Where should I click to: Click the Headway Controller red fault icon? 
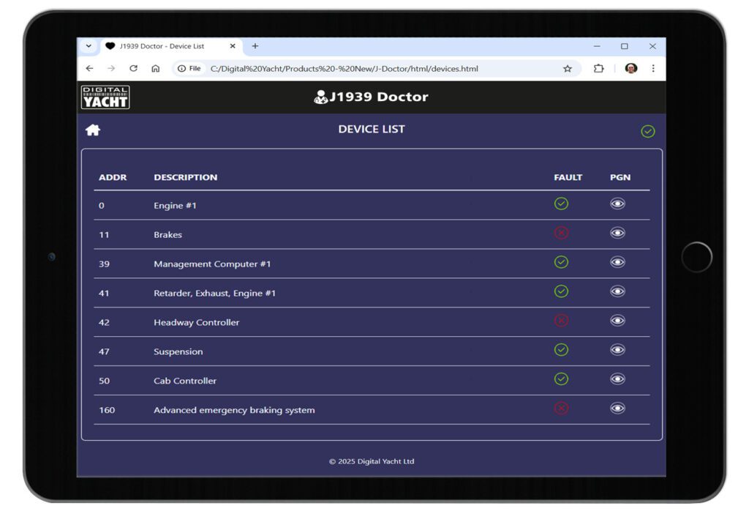click(x=561, y=321)
